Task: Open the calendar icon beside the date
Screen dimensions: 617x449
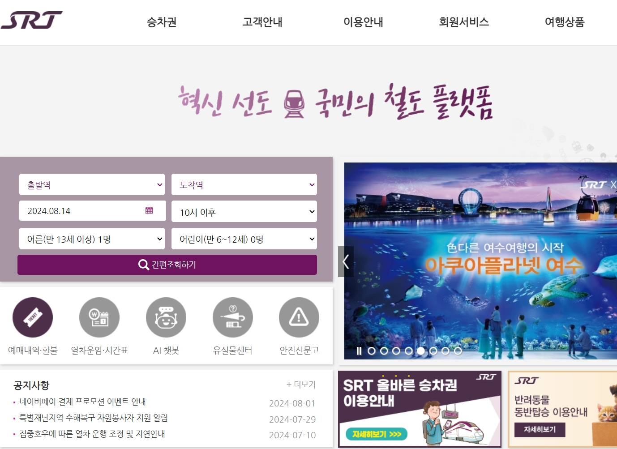Action: coord(149,210)
